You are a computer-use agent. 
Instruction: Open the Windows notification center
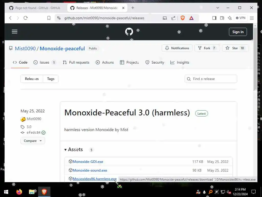tap(254, 192)
